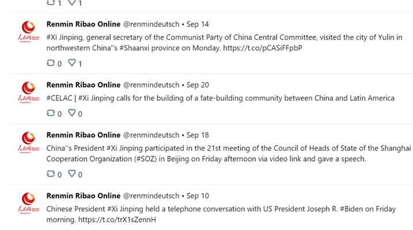Viewport: 413px width, 230px height.
Task: Open link t.co/trX1sZennH
Action: [117, 220]
